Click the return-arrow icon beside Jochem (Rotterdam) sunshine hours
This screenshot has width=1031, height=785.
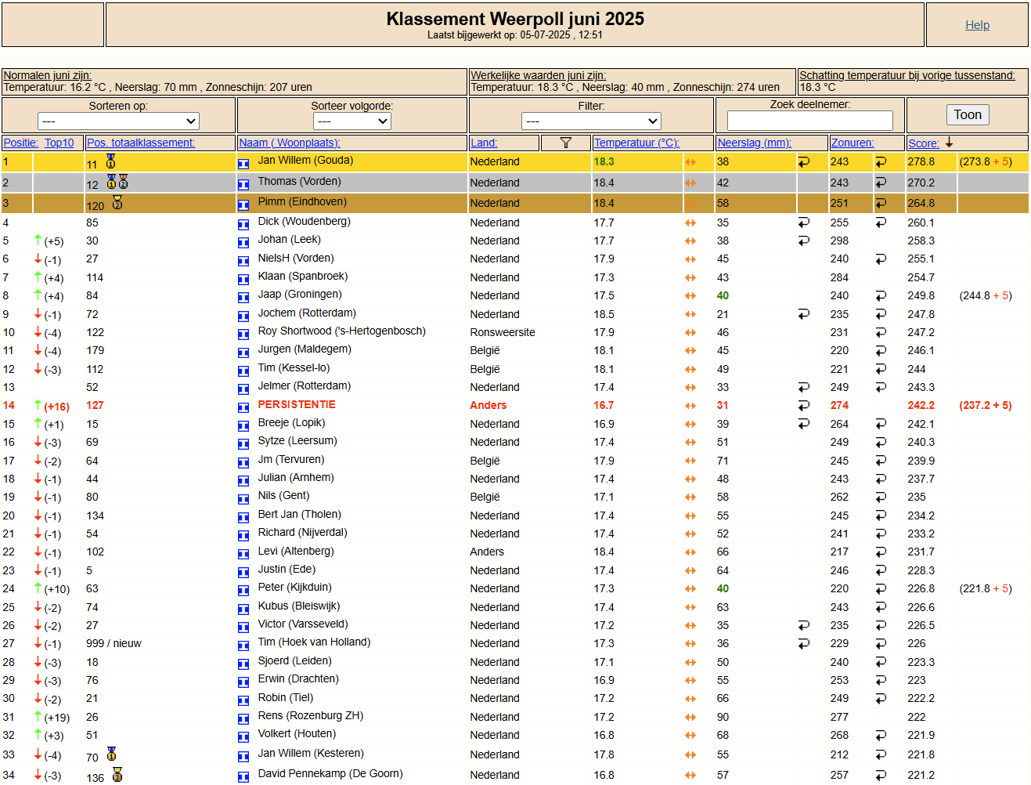[x=881, y=314]
